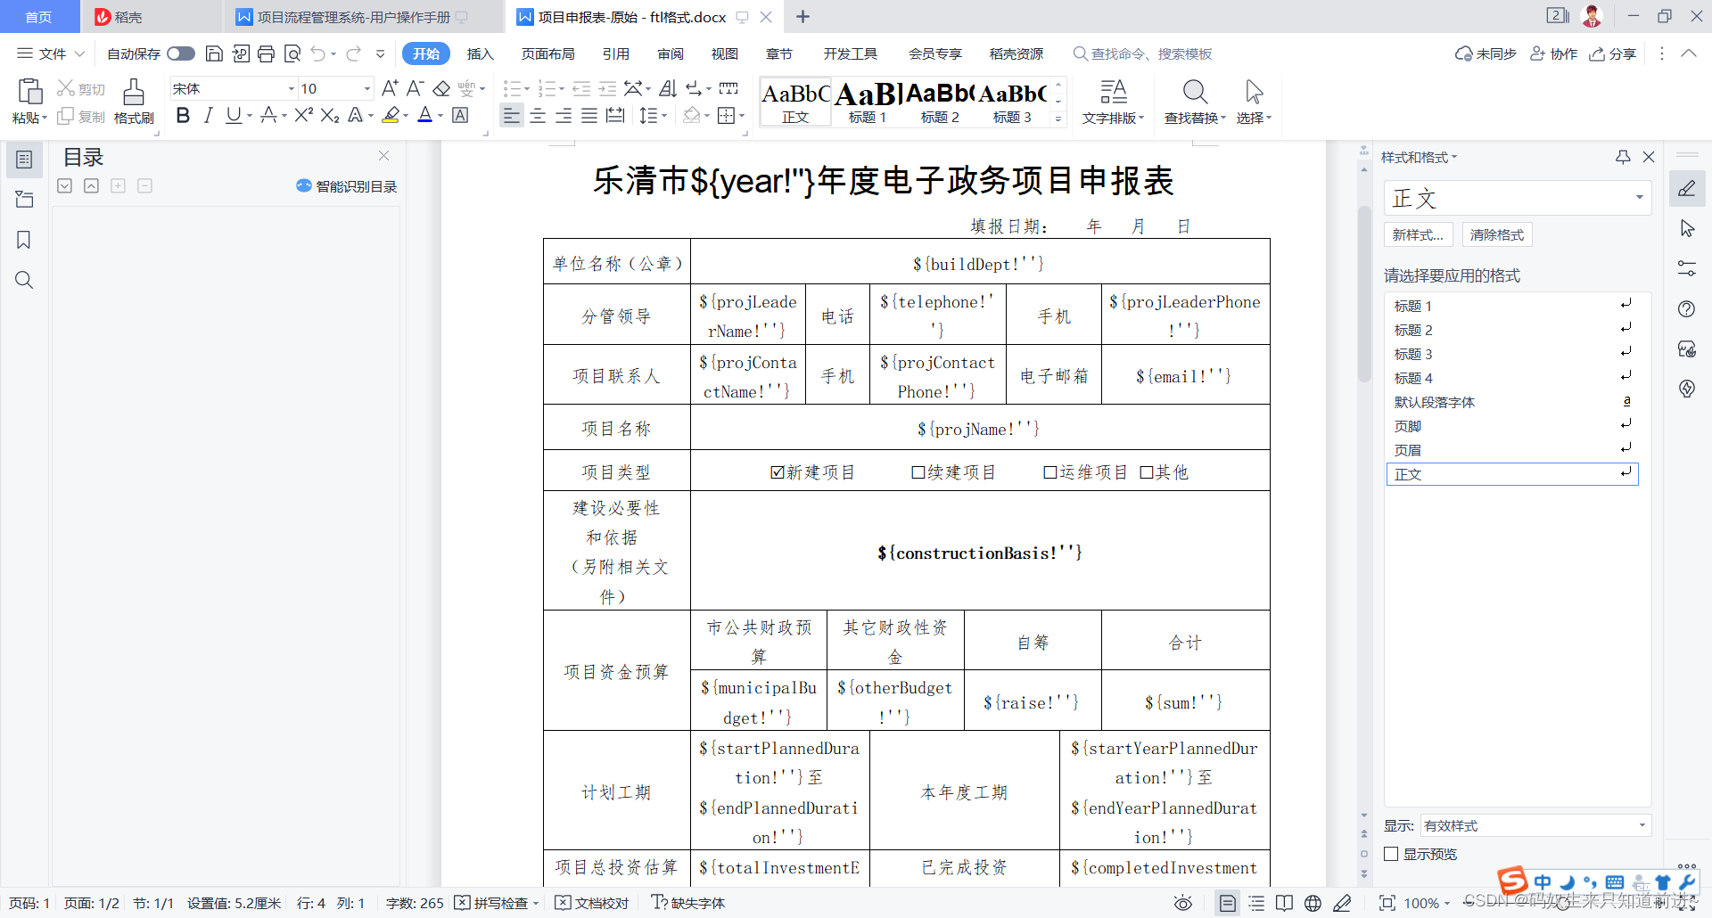Click the 分享 share button
1712x918 pixels.
tap(1613, 53)
